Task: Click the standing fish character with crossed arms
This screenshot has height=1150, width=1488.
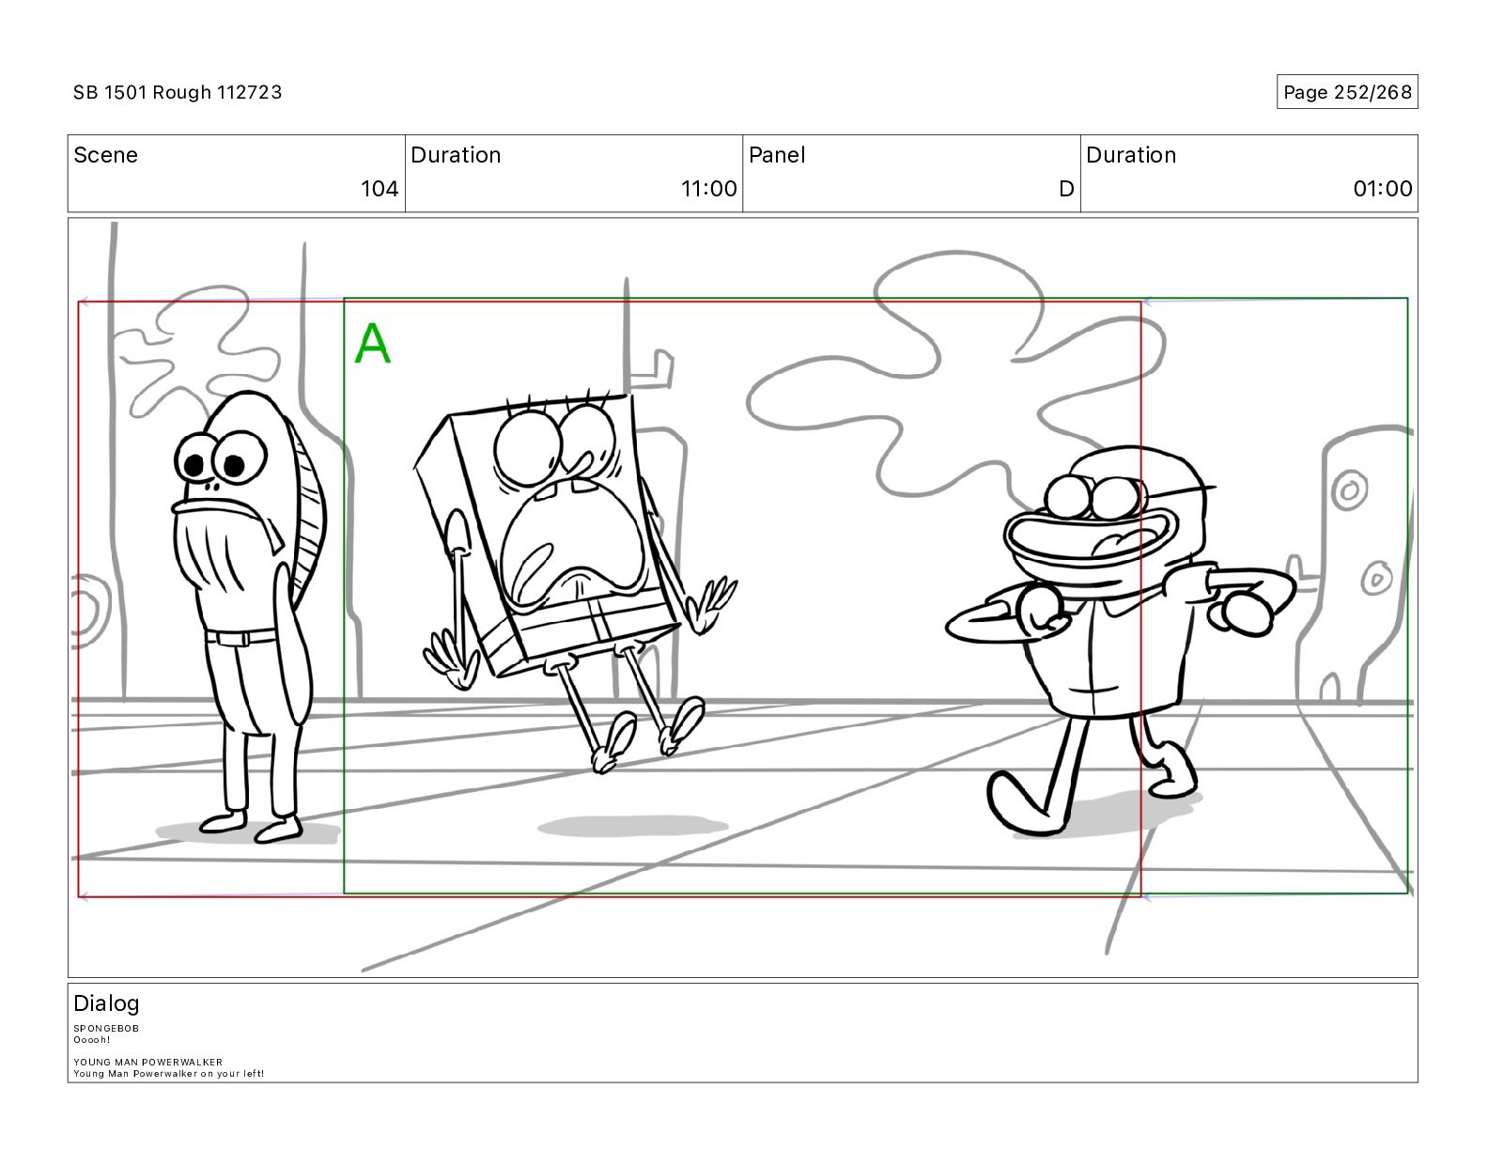Action: click(x=249, y=615)
